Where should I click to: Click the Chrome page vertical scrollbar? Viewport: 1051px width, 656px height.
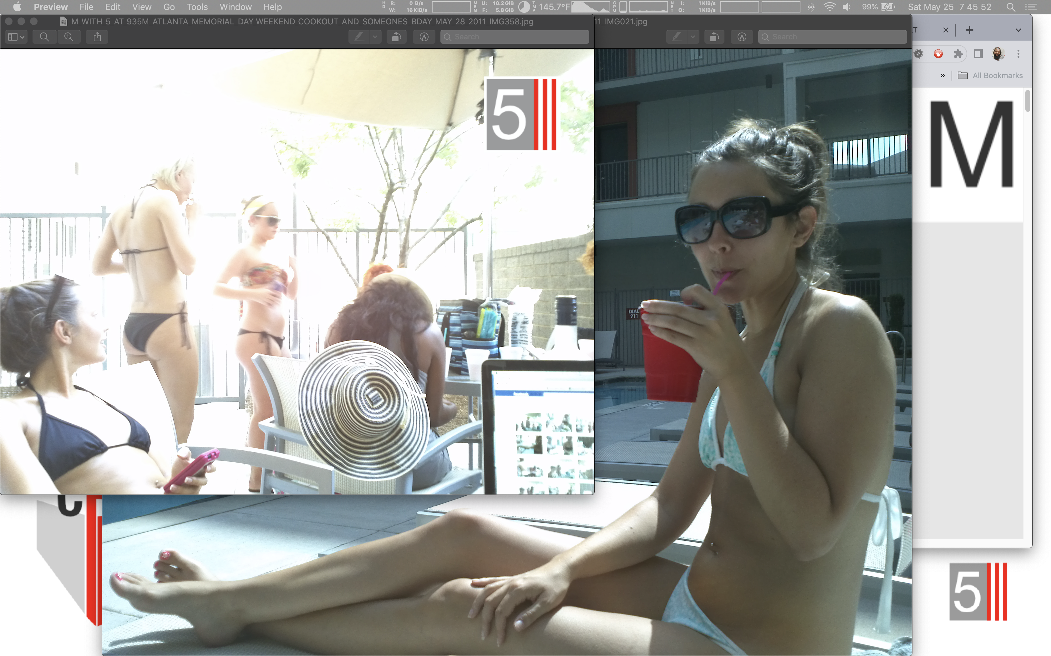(x=1027, y=101)
